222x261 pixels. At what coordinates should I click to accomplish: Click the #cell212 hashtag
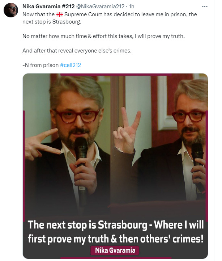click(71, 65)
